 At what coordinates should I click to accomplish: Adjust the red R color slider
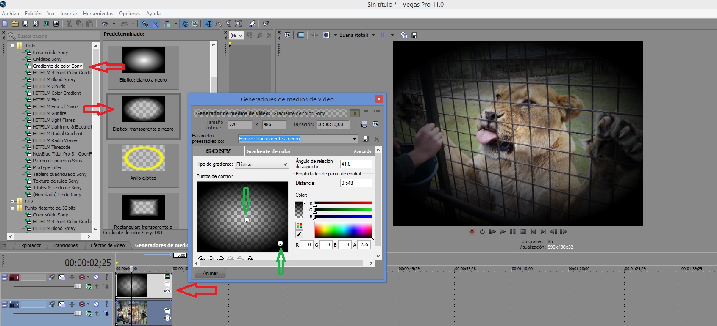pyautogui.click(x=343, y=203)
